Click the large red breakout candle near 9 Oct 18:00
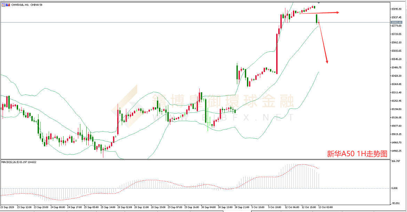This screenshot has height=212, width=407. pos(277,54)
